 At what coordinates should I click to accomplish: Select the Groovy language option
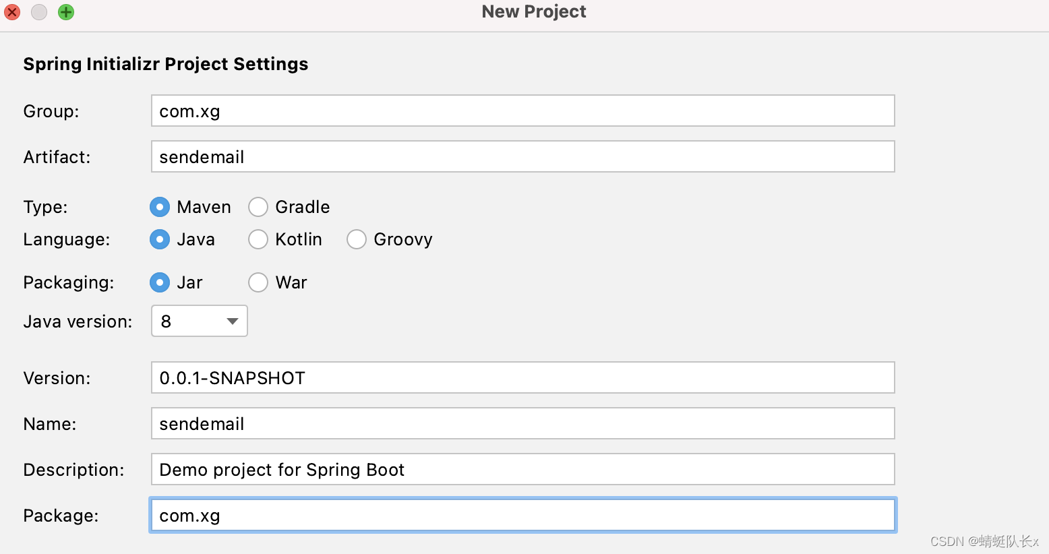(357, 239)
